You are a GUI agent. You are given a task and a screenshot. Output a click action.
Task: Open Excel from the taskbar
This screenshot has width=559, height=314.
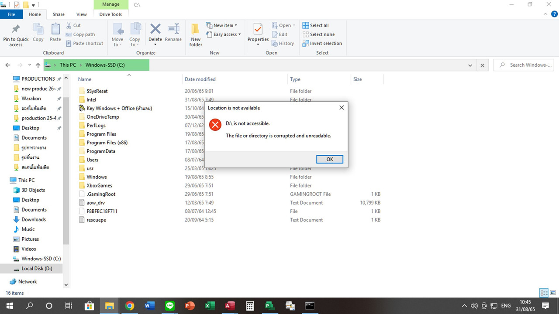click(210, 306)
